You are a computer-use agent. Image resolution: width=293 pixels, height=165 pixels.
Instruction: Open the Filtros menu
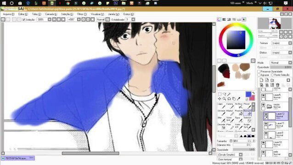[x=82, y=14]
